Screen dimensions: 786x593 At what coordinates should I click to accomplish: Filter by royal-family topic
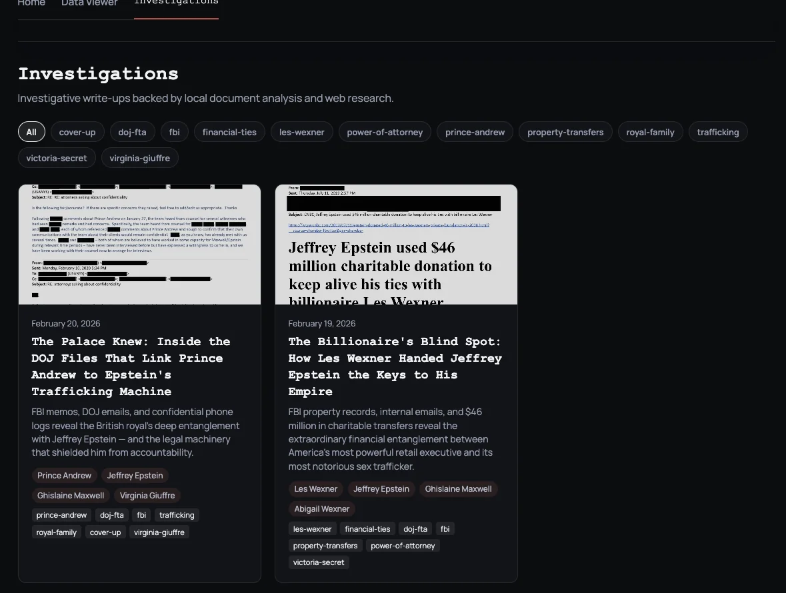650,131
